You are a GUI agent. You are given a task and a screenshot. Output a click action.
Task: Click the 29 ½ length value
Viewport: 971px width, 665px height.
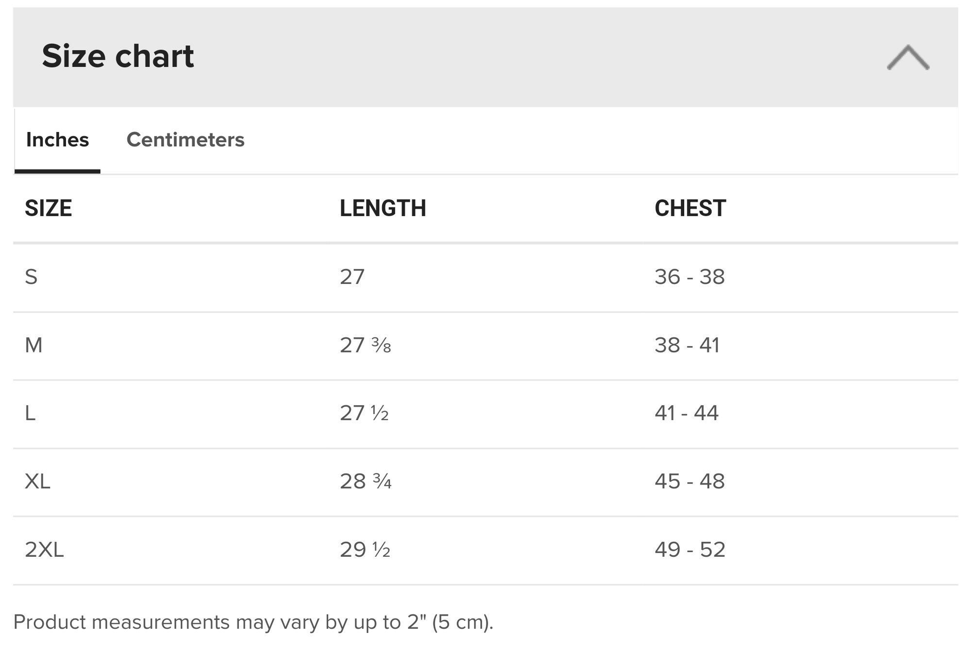[365, 550]
